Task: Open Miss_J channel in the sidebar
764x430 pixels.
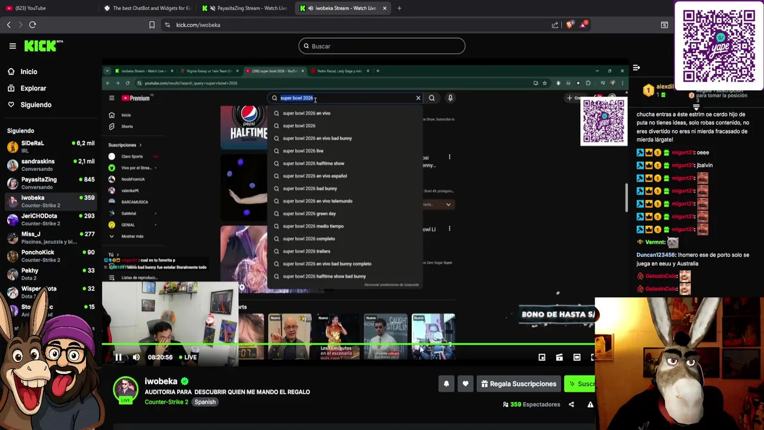Action: pyautogui.click(x=50, y=238)
